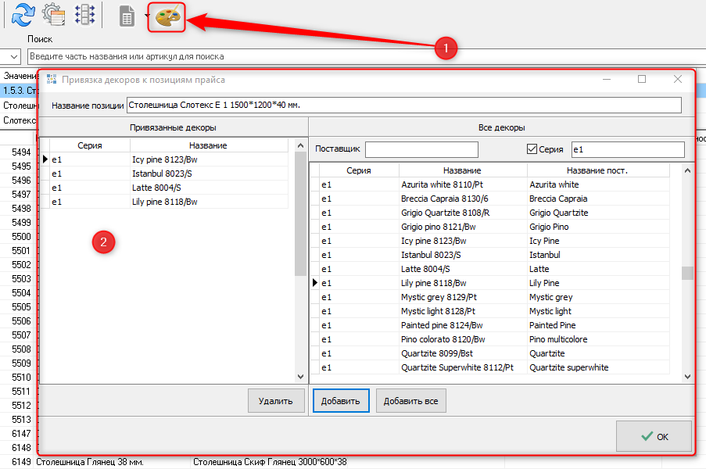Click the dialog title bar app icon
706x469 pixels.
(52, 79)
